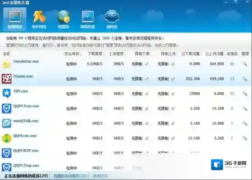Click the 552.3KB downloaded value
This screenshot has width=252, height=180.
[x=193, y=79]
